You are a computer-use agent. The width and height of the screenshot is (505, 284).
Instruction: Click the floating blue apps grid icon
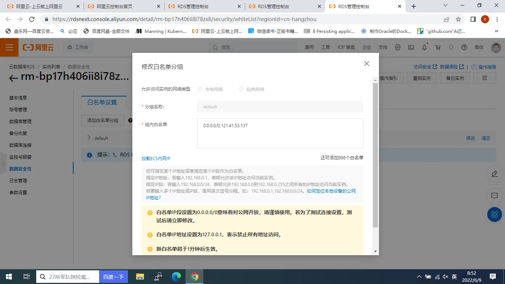pos(494,214)
